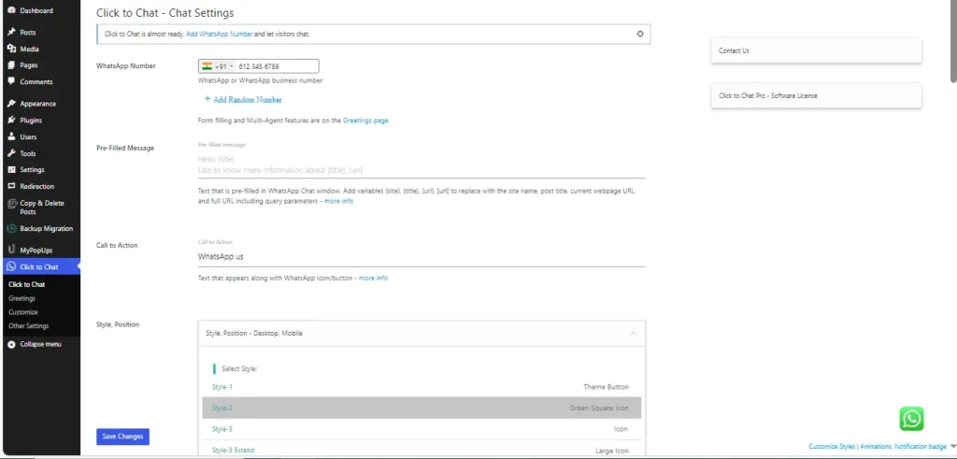Open Backup Migration in the sidebar
Viewport: 957px width, 459px height.
tap(46, 229)
